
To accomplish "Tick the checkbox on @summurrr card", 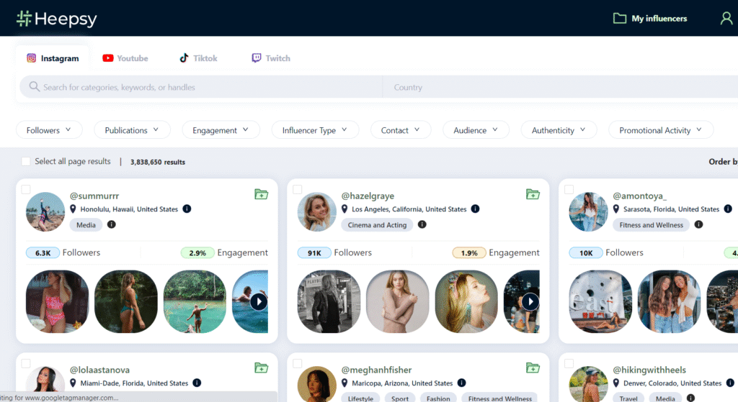I will click(26, 189).
